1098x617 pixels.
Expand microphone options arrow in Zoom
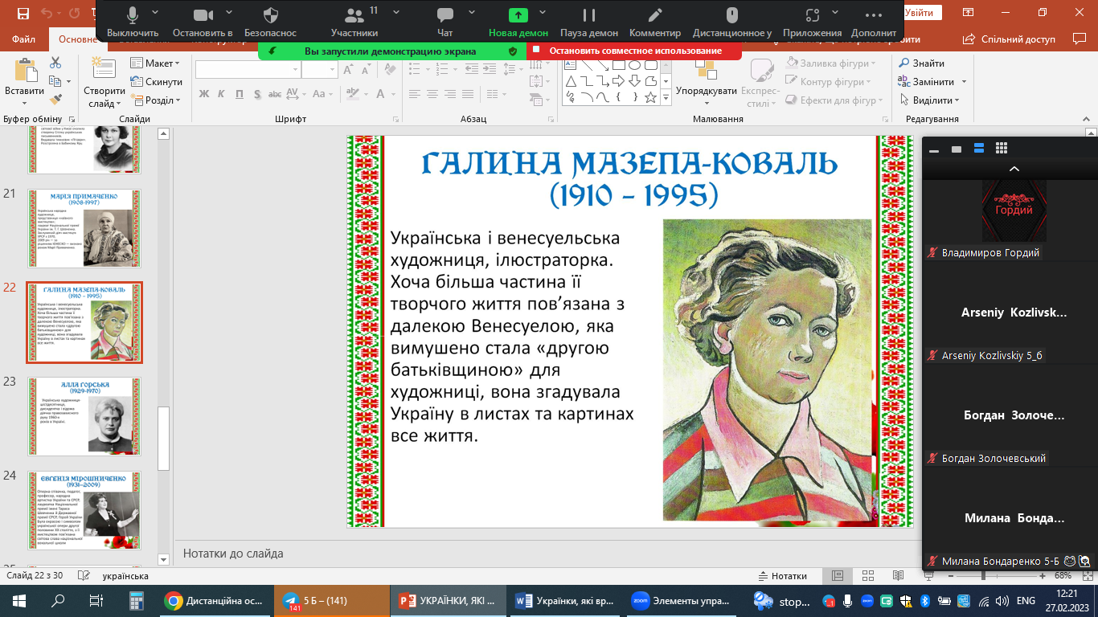[154, 13]
